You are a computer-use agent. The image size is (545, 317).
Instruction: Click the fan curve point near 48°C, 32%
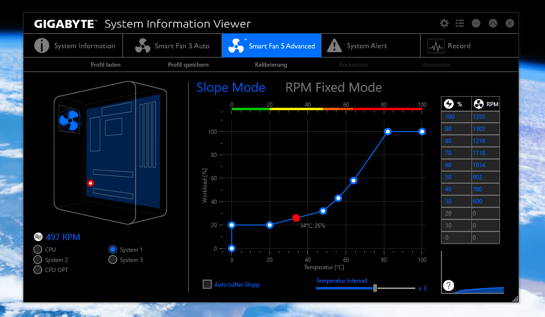323,211
